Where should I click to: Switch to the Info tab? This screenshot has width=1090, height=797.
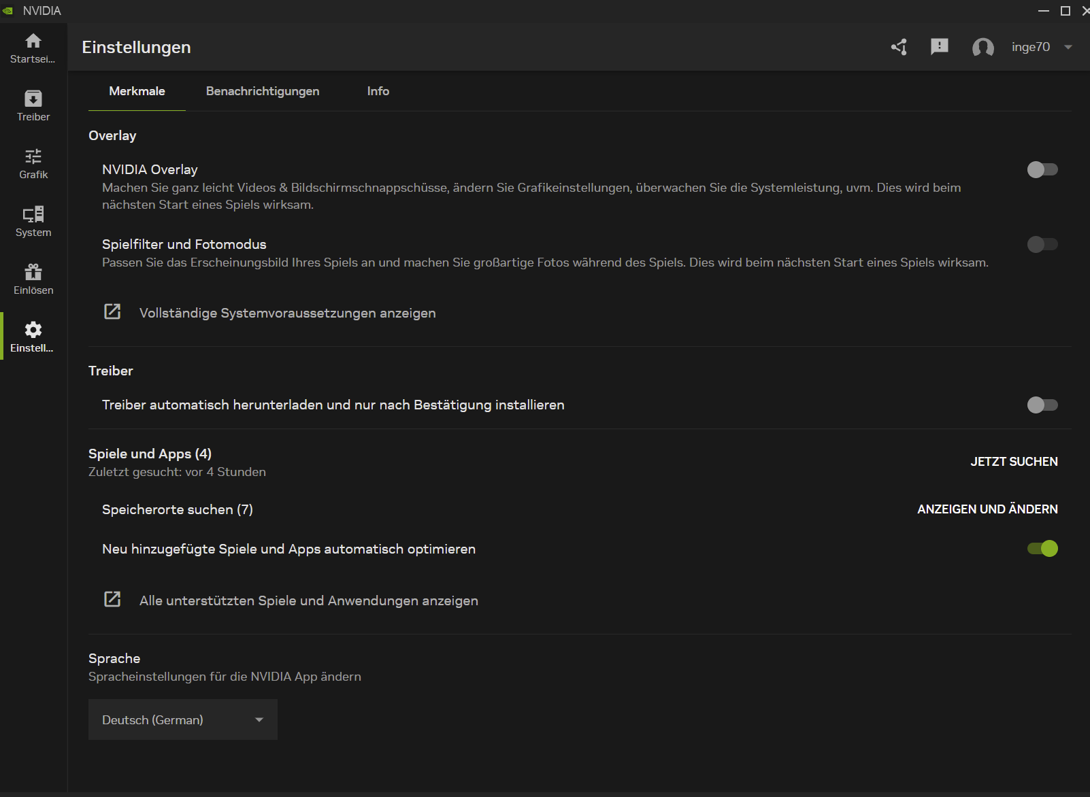(378, 91)
